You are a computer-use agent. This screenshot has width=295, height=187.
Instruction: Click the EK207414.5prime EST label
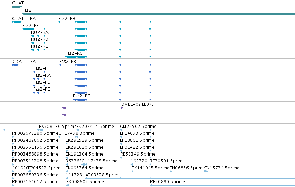pos(95,127)
